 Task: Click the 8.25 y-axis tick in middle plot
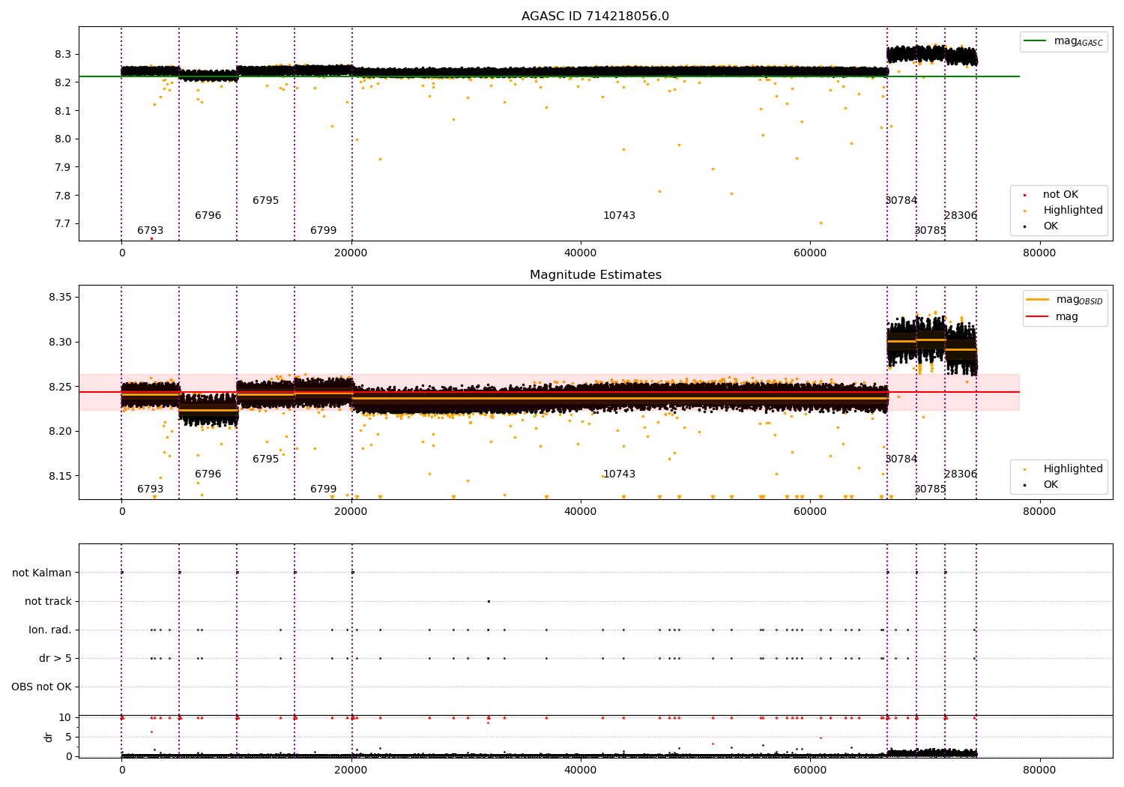[x=60, y=388]
